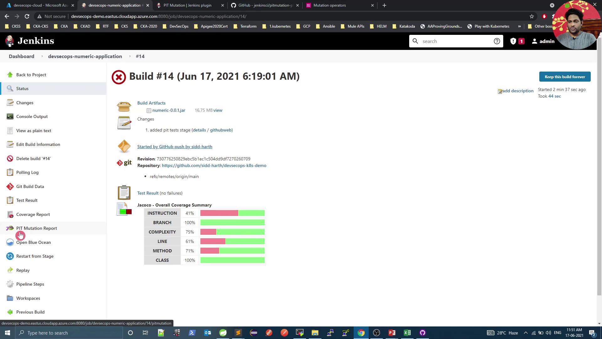The height and width of the screenshot is (339, 602).
Task: Open numeric-0.0.1.jar artifact link
Action: pyautogui.click(x=169, y=110)
